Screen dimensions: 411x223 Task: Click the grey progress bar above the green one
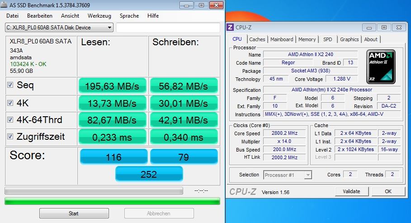94,191
